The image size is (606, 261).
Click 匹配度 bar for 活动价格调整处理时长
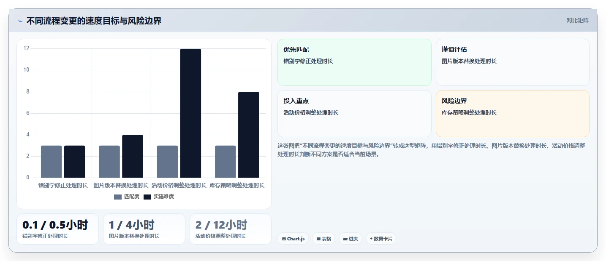(167, 162)
